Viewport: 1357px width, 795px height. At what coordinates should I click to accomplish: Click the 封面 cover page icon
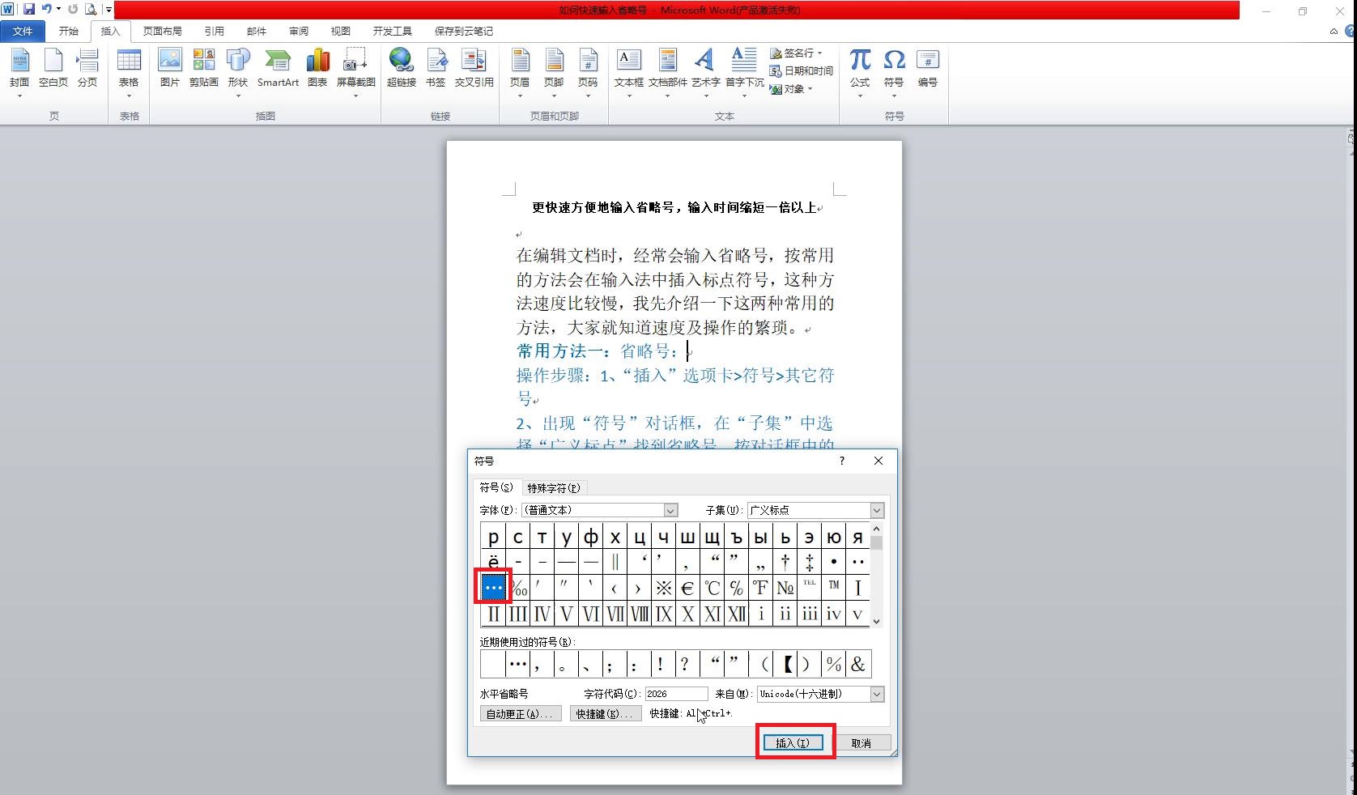coord(19,69)
